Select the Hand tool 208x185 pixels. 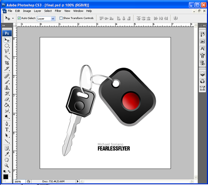7,160
